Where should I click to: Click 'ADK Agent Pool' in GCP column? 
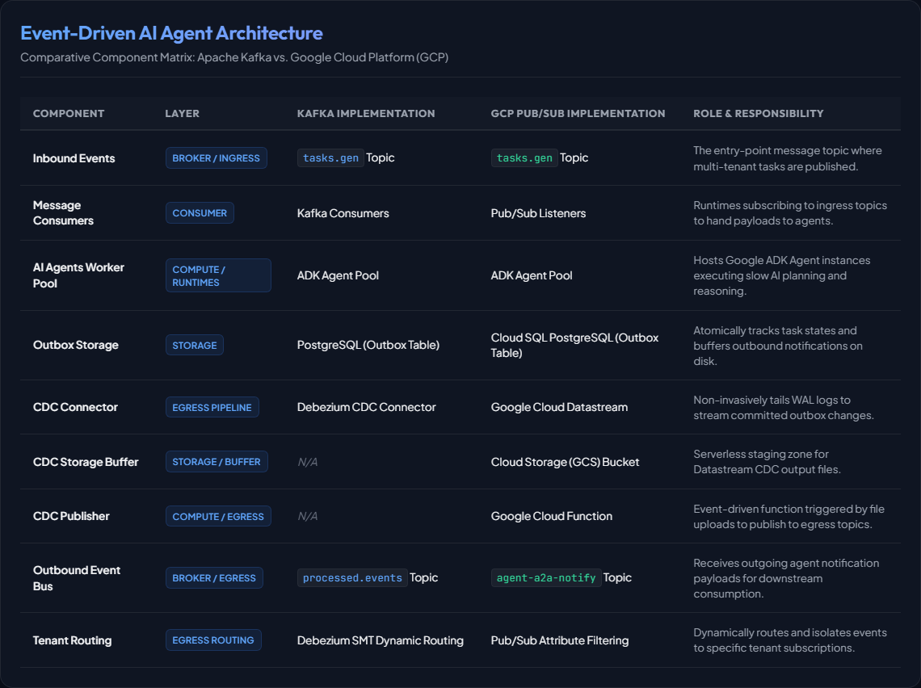click(x=532, y=275)
